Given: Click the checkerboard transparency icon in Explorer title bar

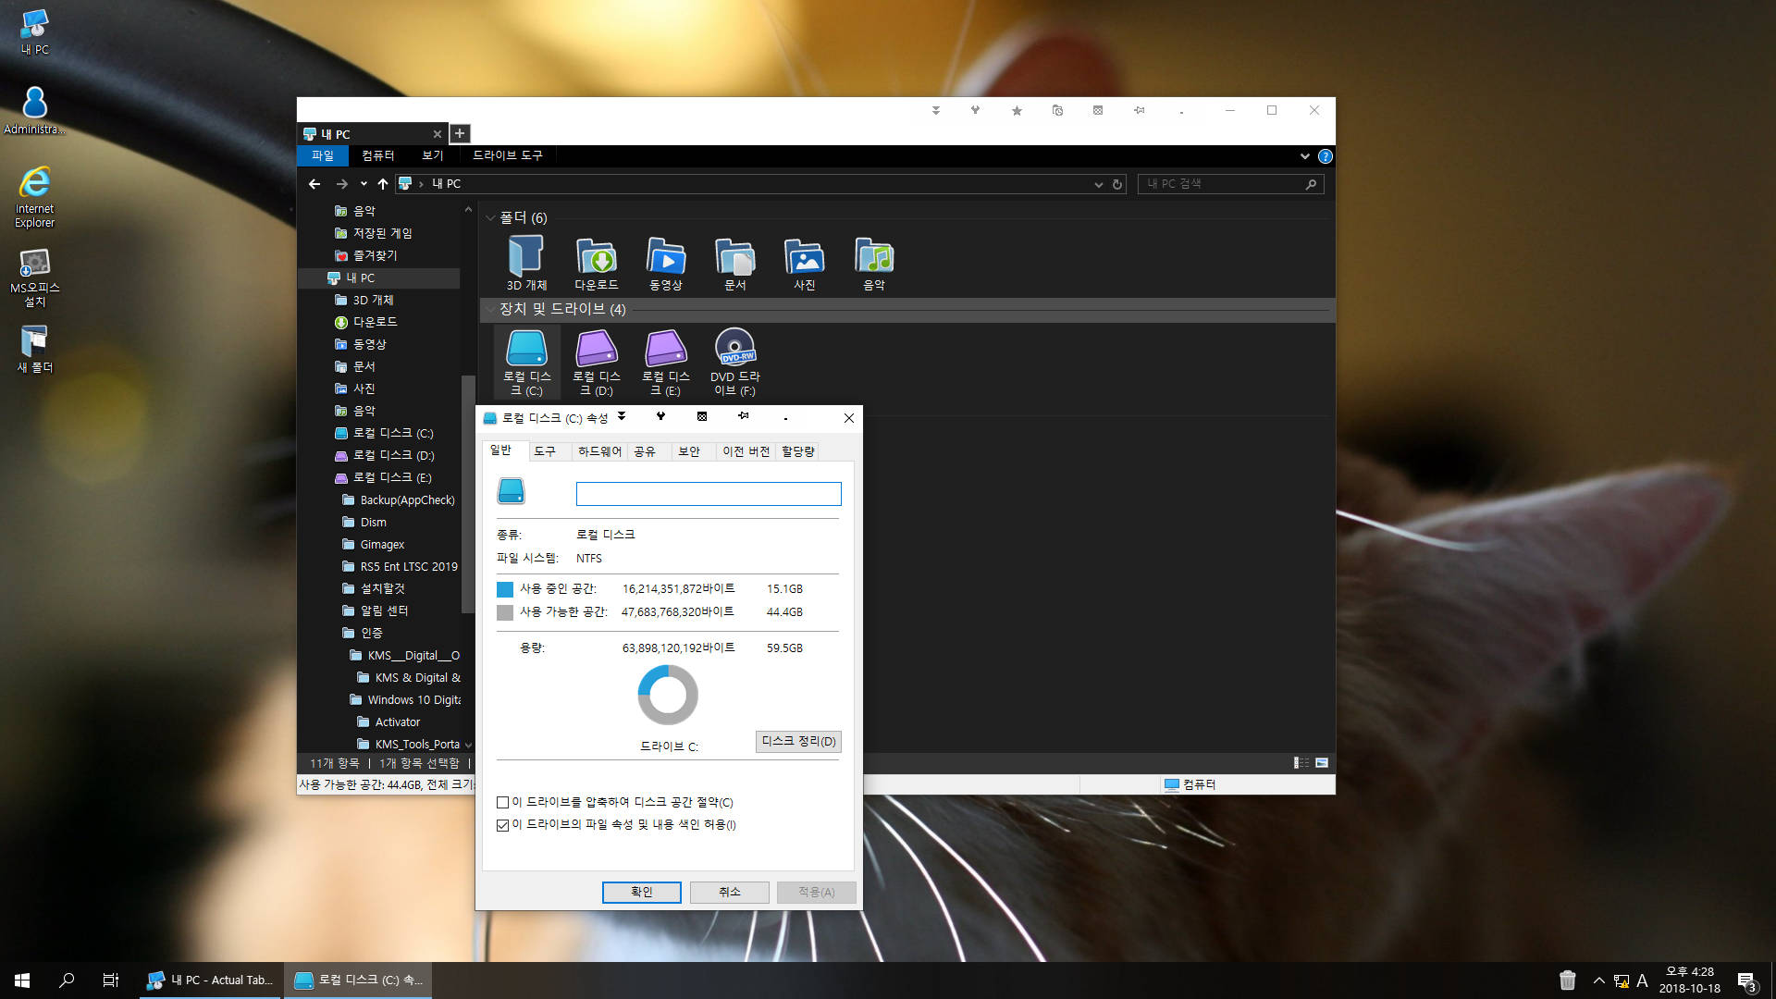Looking at the screenshot, I should (x=1098, y=110).
